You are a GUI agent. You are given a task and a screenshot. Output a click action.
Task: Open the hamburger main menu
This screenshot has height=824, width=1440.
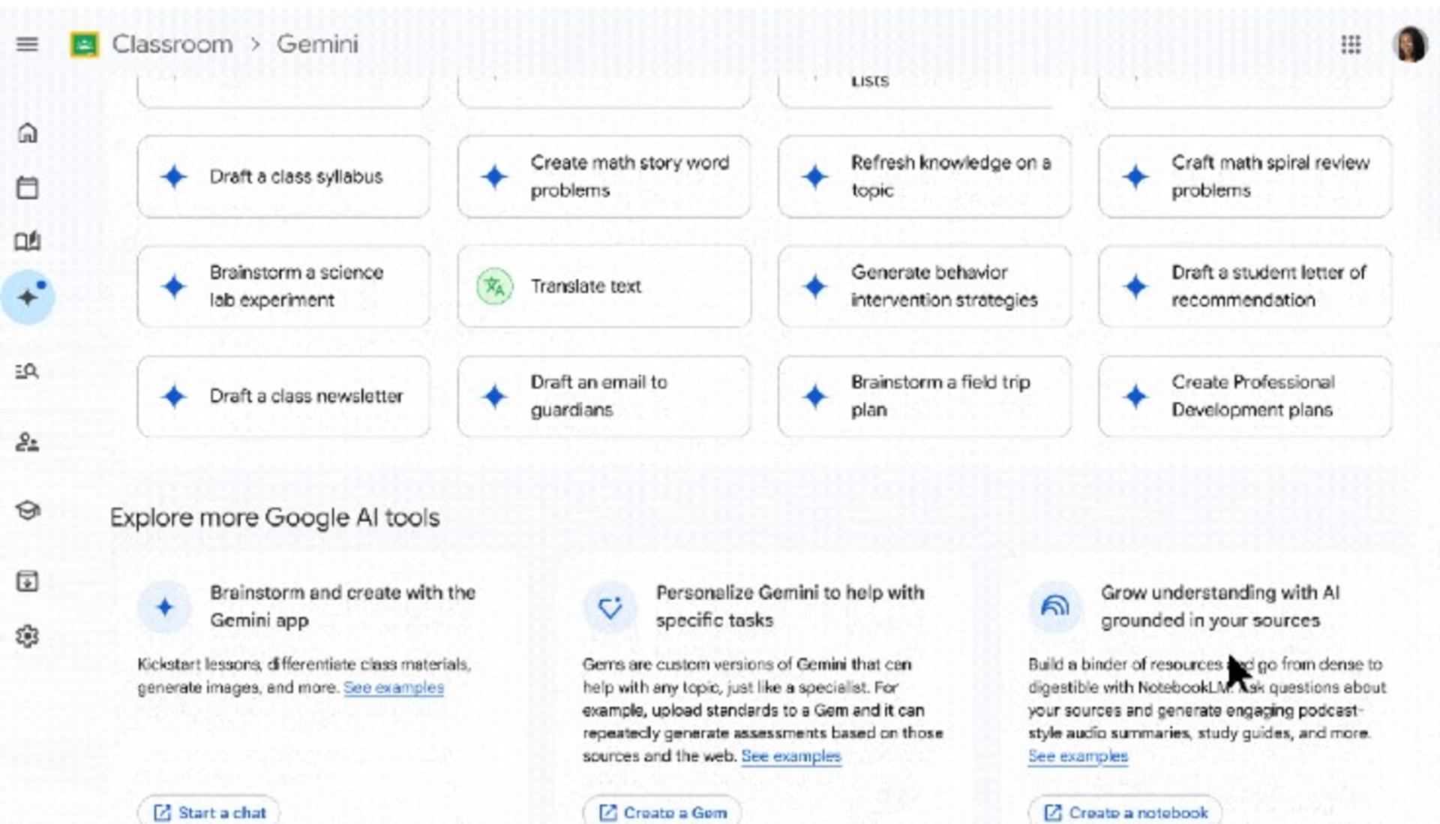click(27, 44)
